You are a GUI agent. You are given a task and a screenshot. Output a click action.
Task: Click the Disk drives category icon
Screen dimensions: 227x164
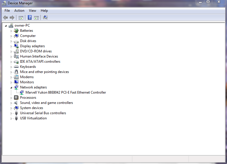16,42
